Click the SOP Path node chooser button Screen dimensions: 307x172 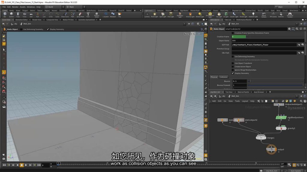pos(303,45)
